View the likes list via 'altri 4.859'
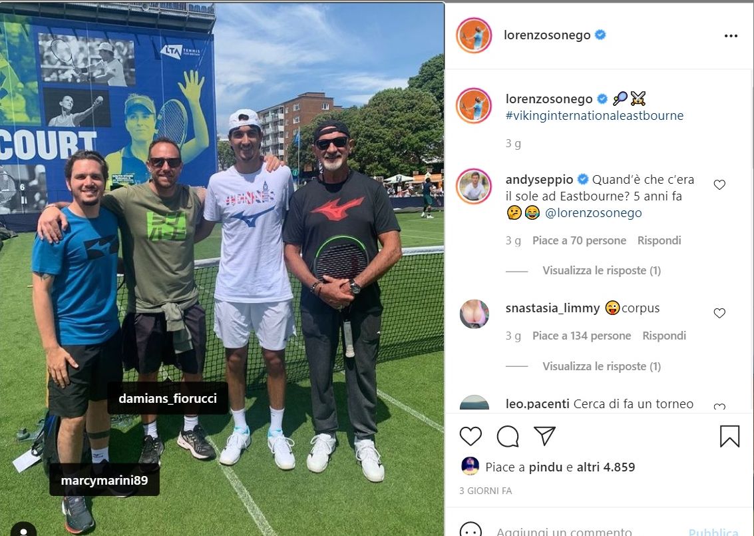The image size is (754, 536). [x=606, y=467]
